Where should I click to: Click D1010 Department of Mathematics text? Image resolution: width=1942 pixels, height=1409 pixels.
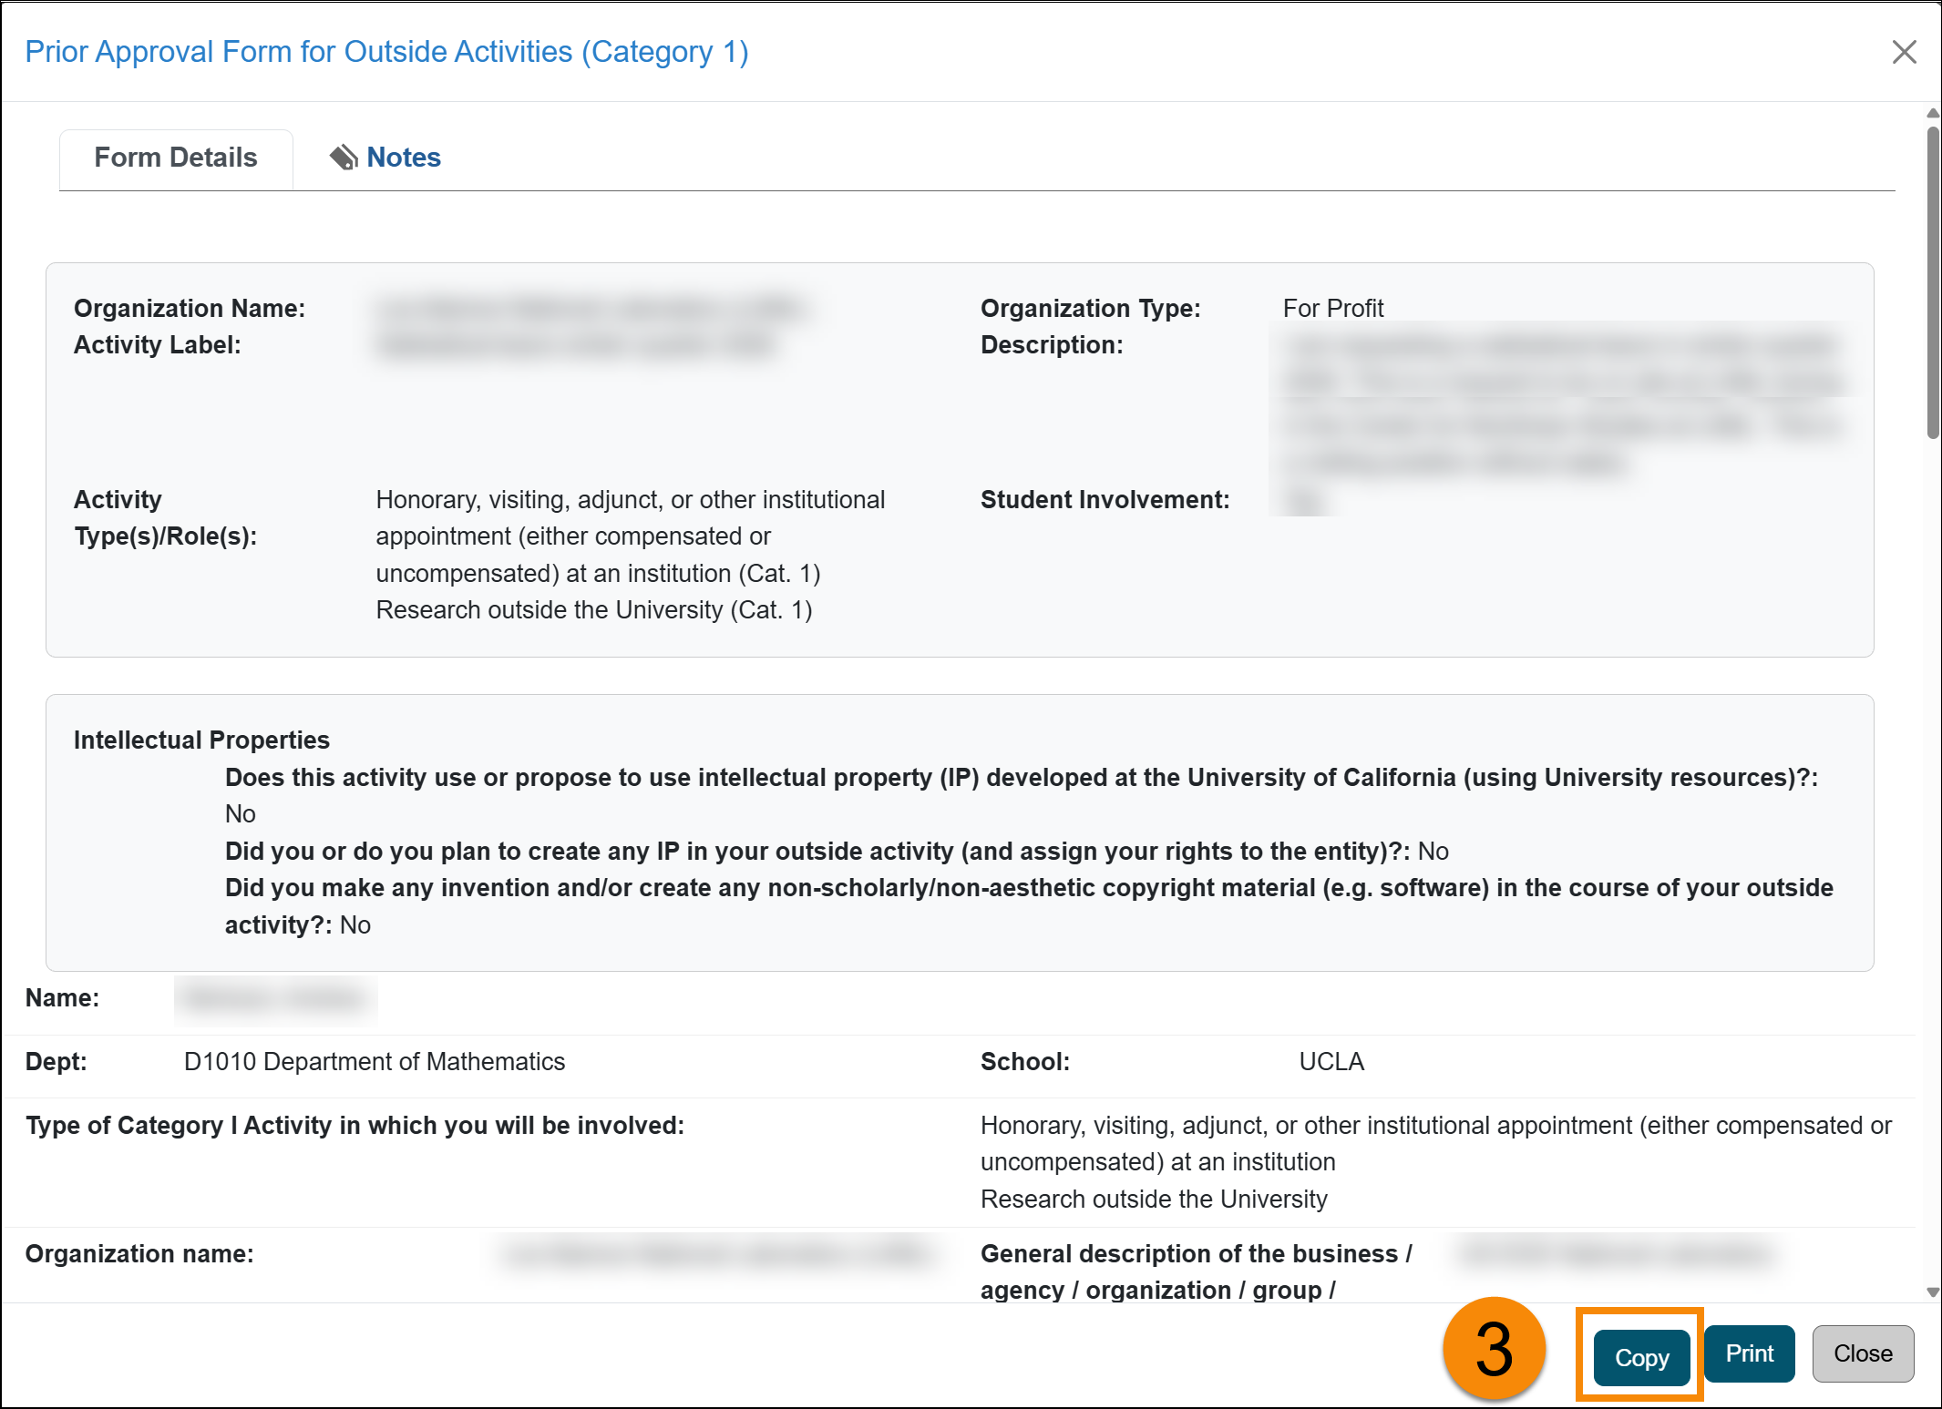coord(375,1062)
